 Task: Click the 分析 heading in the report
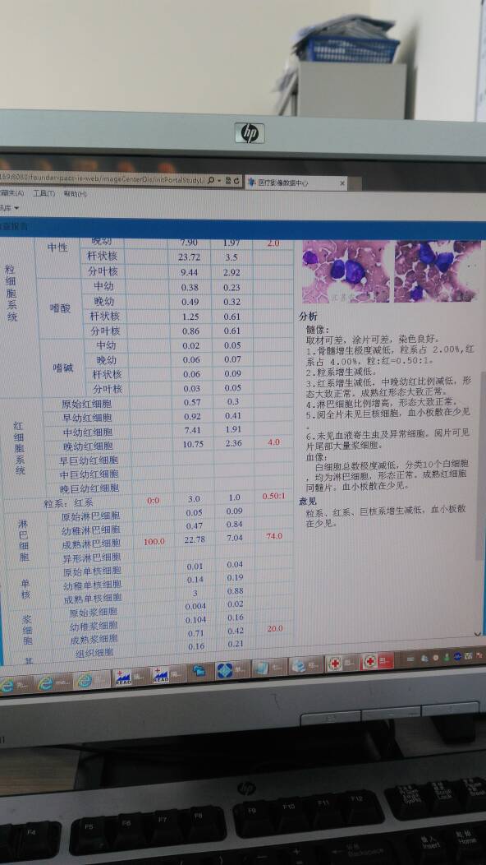coord(308,317)
